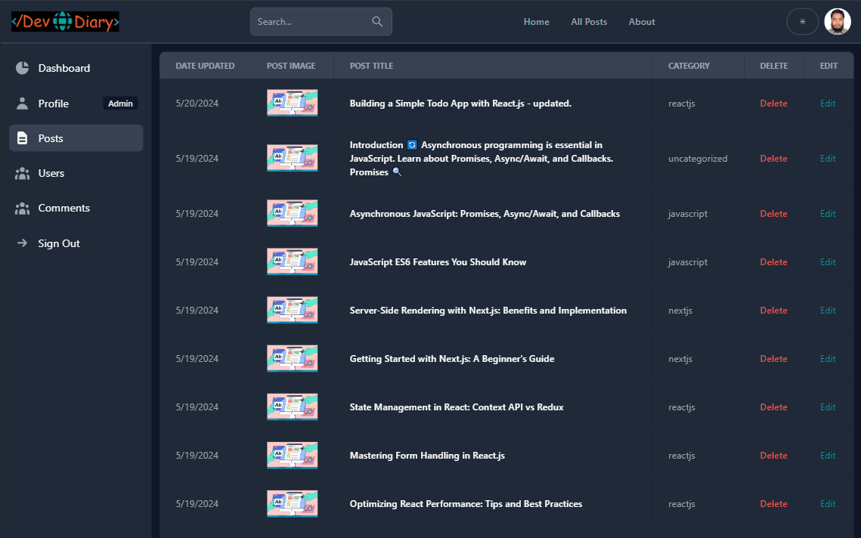Click the Posts document icon
Screen dimensions: 861x538
point(22,138)
